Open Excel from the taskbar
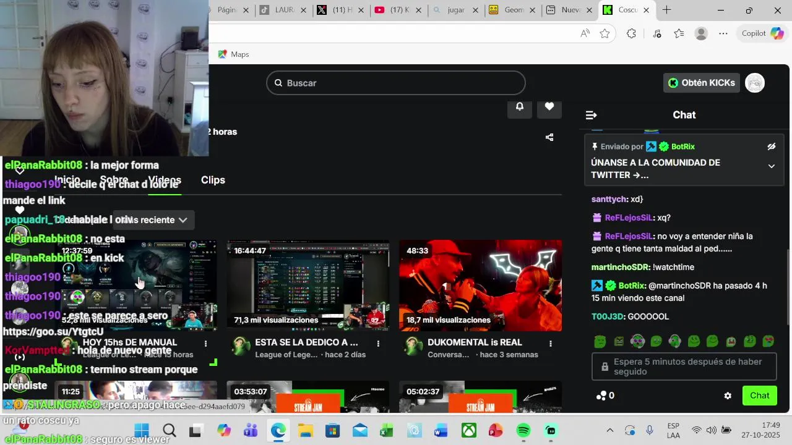Viewport: 792px width, 445px height. pos(387,430)
